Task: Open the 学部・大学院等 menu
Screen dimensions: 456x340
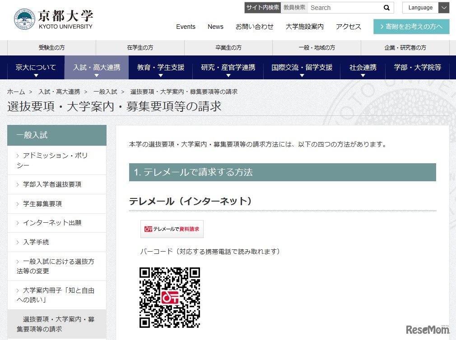Action: (x=417, y=67)
